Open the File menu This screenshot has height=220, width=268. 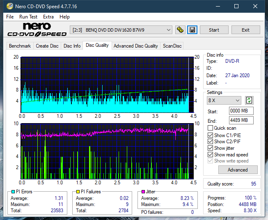tap(10, 17)
